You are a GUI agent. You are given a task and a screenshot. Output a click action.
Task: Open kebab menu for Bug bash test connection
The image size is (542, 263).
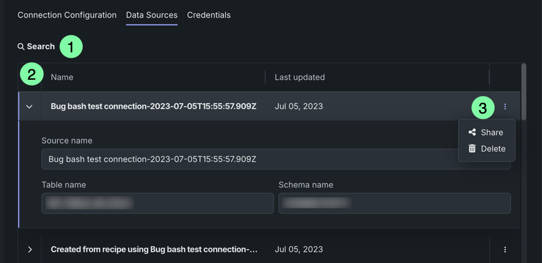tap(505, 106)
